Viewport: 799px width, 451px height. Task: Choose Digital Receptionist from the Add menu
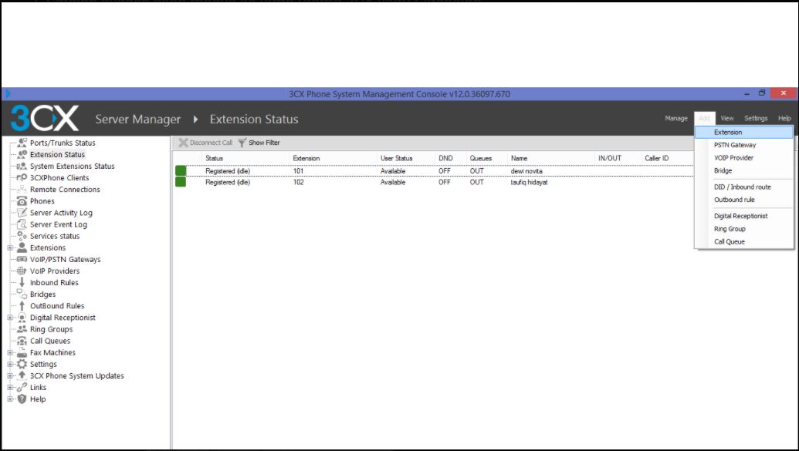[x=744, y=216]
